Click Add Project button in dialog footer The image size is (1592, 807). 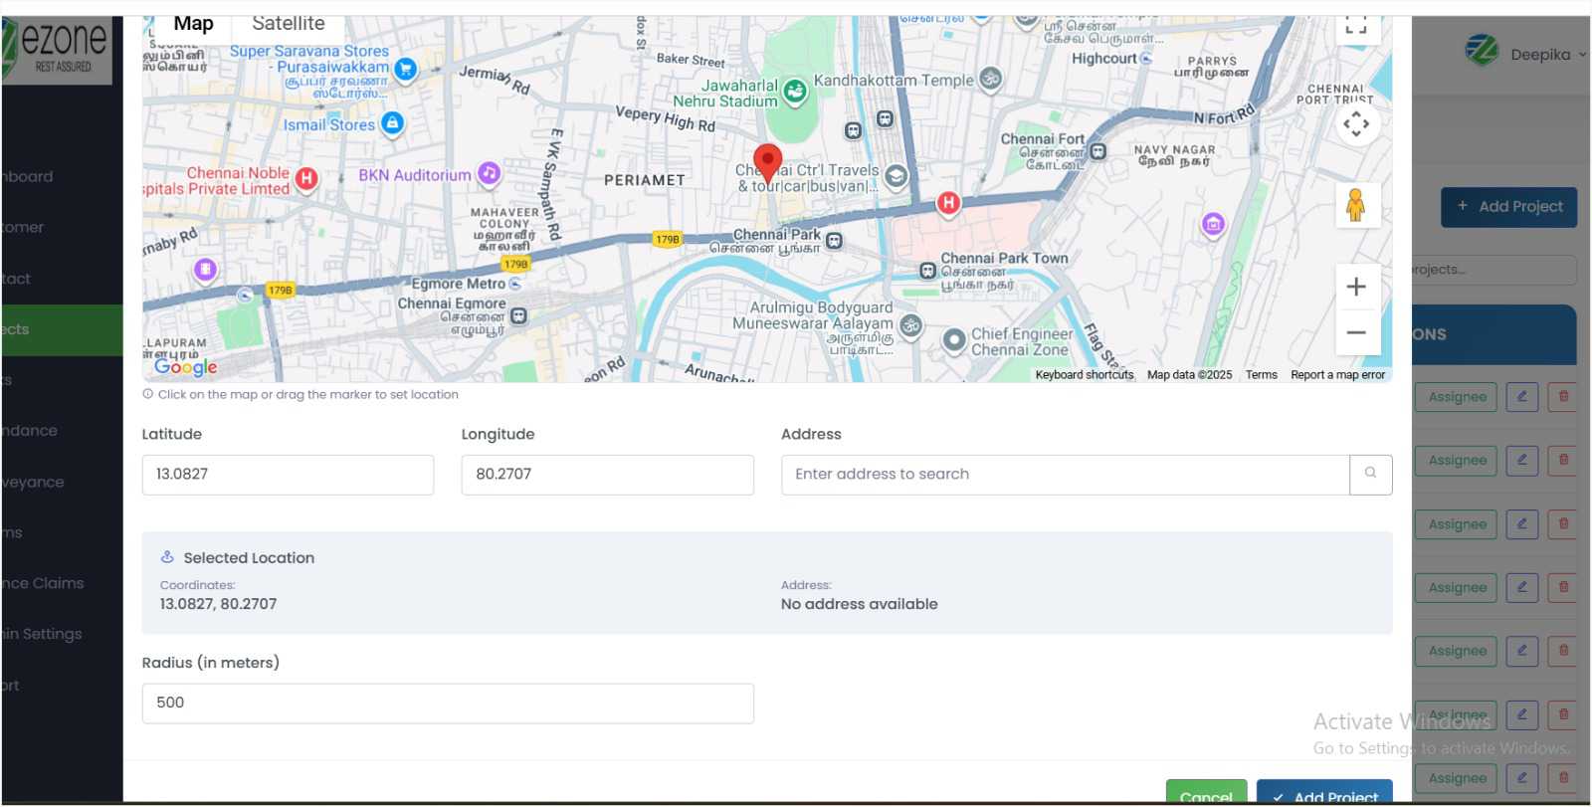tap(1323, 794)
